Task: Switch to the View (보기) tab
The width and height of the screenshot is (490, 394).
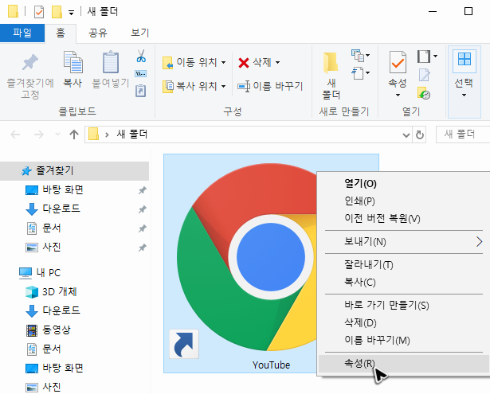Action: point(140,33)
